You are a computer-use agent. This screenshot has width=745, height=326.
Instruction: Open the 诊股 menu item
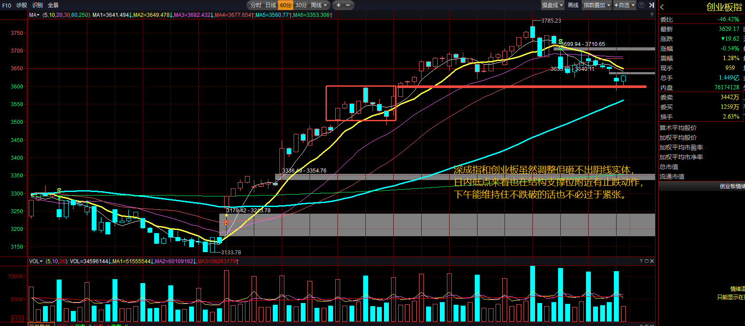pyautogui.click(x=22, y=5)
